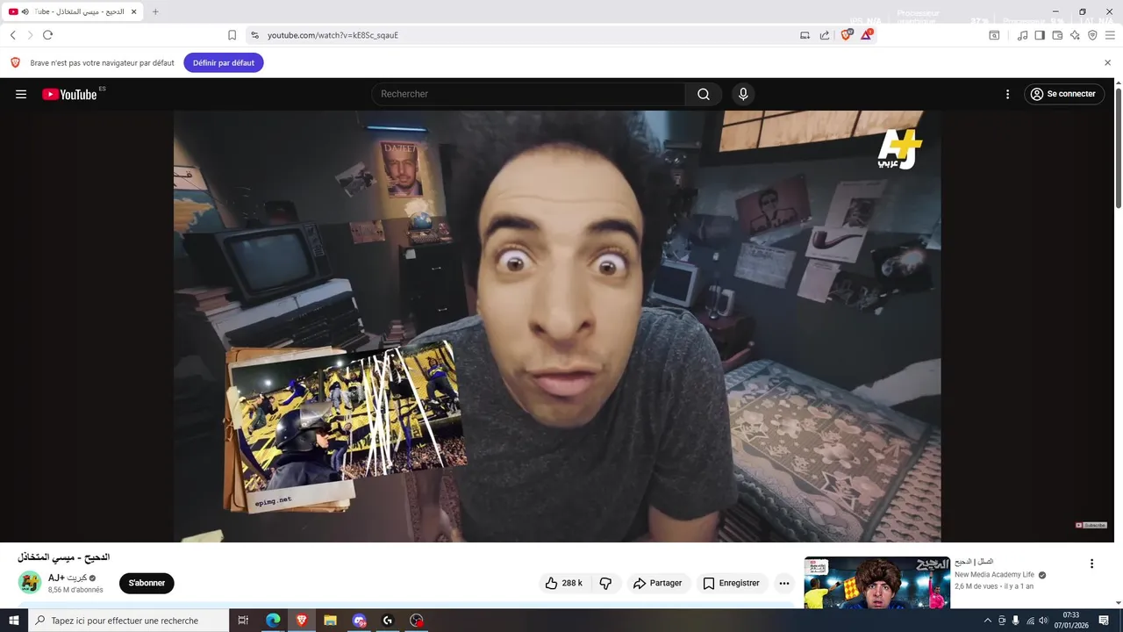Open the YouTube guide hamburger menu
Screen dimensions: 1123x632
point(21,94)
